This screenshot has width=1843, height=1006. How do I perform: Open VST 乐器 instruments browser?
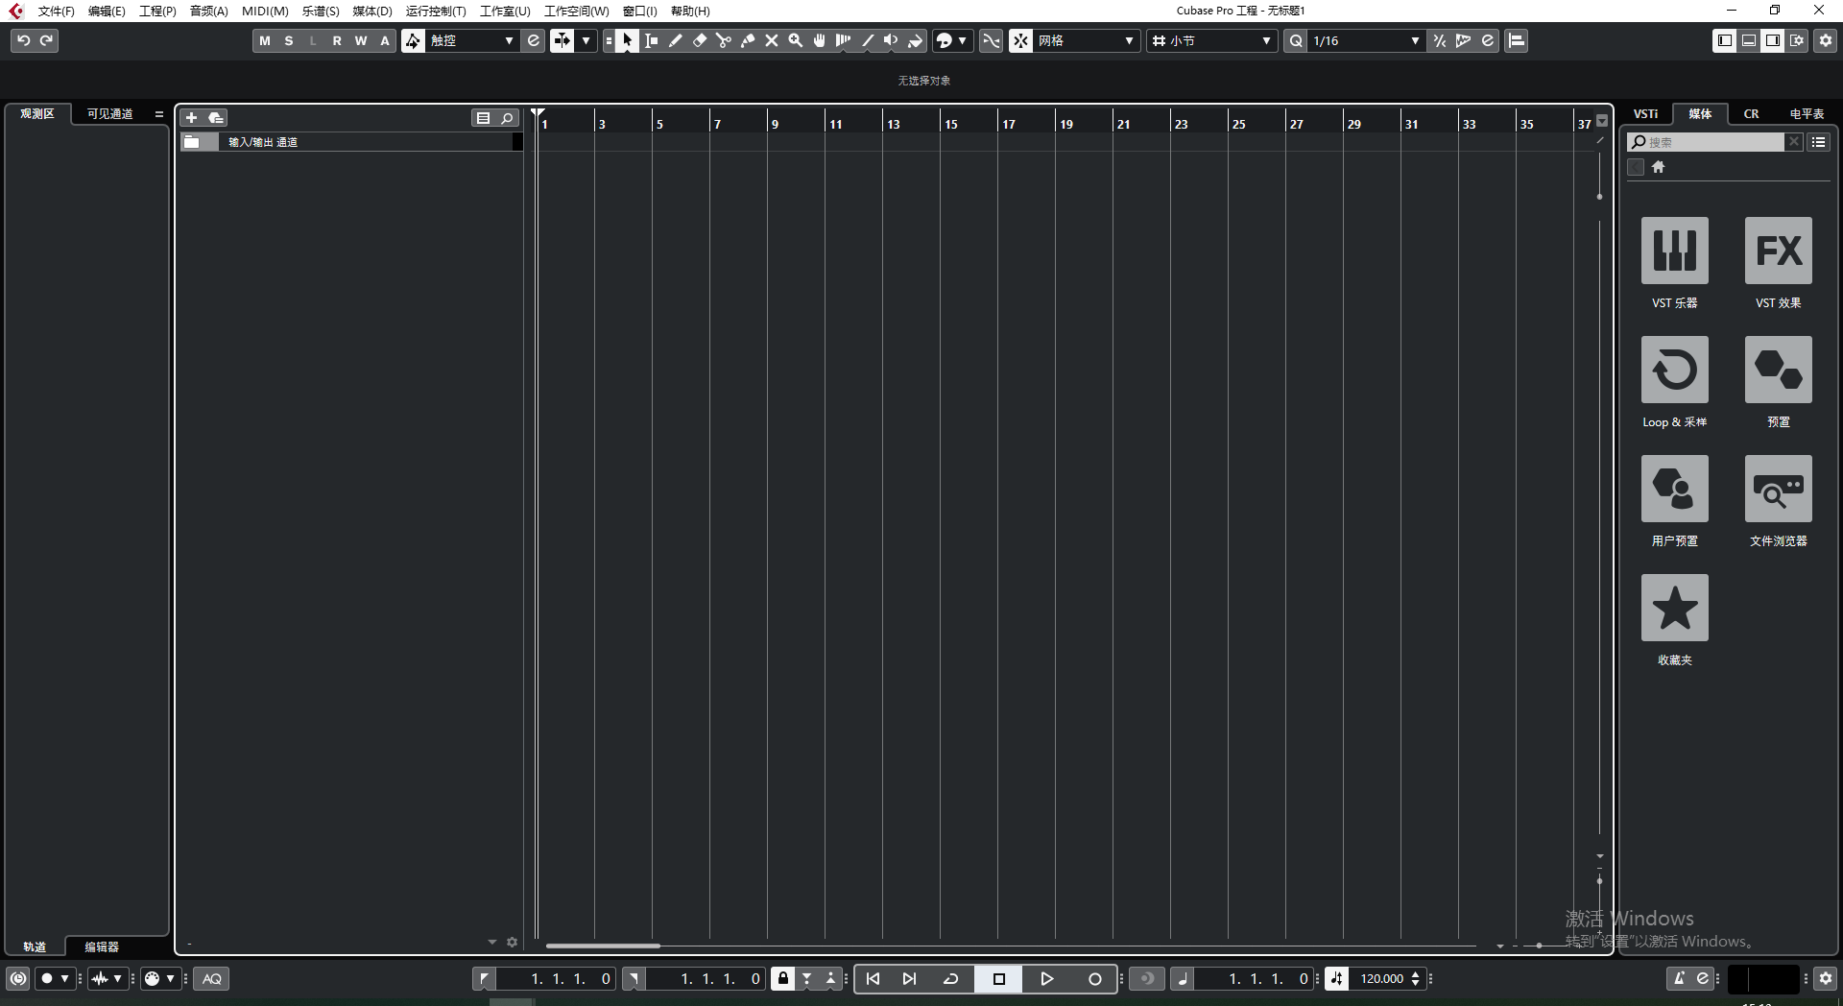point(1675,251)
